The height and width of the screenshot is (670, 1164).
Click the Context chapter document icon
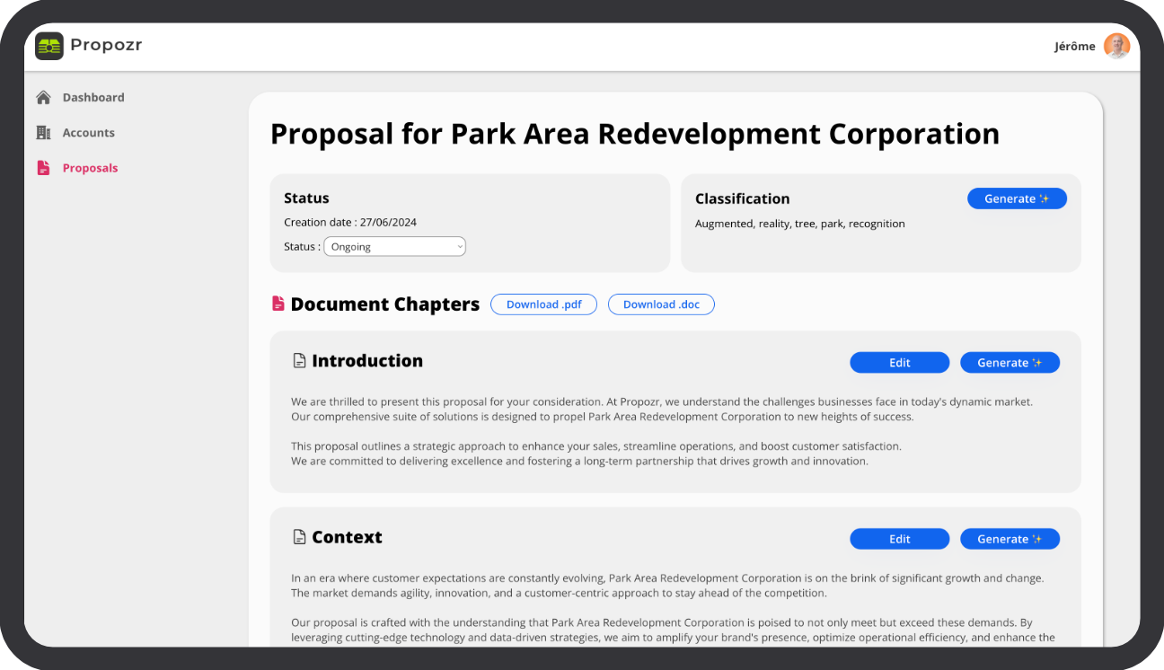(x=300, y=537)
